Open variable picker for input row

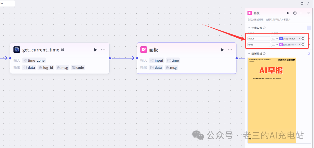pos(303,39)
